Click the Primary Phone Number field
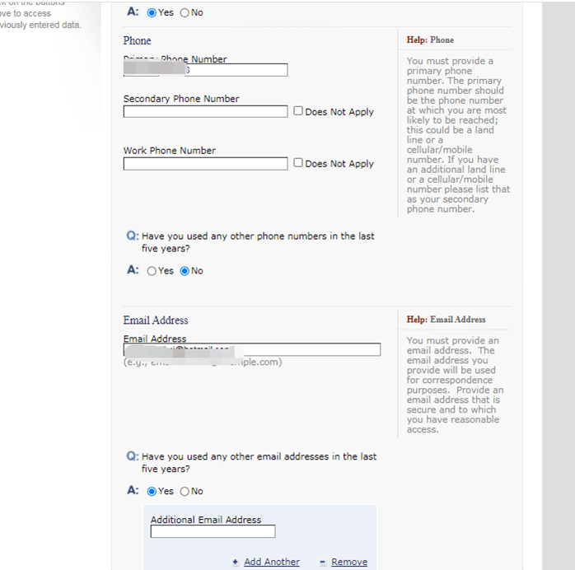The width and height of the screenshot is (575, 570). click(205, 70)
